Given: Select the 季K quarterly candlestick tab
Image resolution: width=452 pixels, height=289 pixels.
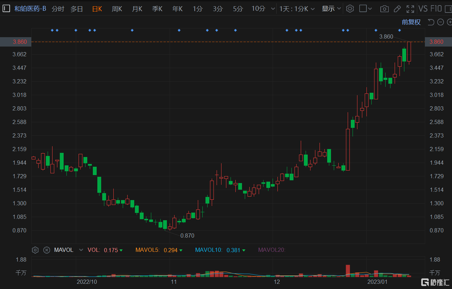Looking at the screenshot, I should 157,9.
